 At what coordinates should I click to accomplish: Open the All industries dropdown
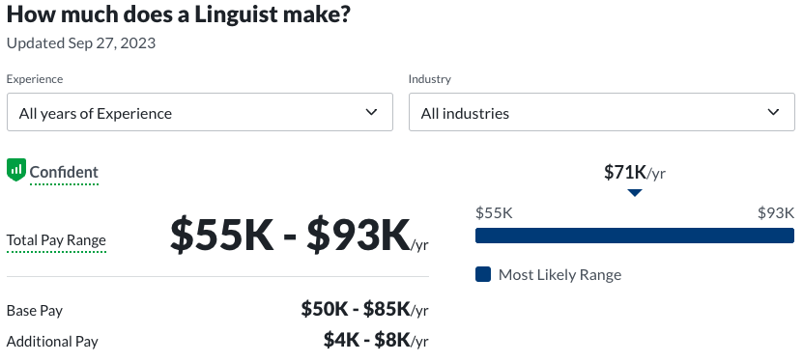602,112
